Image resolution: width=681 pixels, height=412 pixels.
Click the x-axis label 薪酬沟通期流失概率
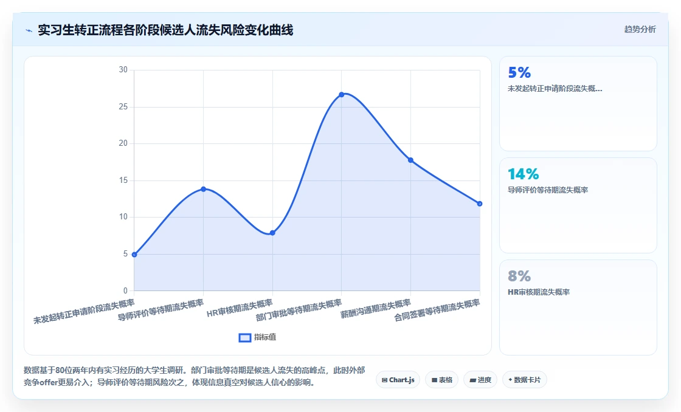pos(376,308)
